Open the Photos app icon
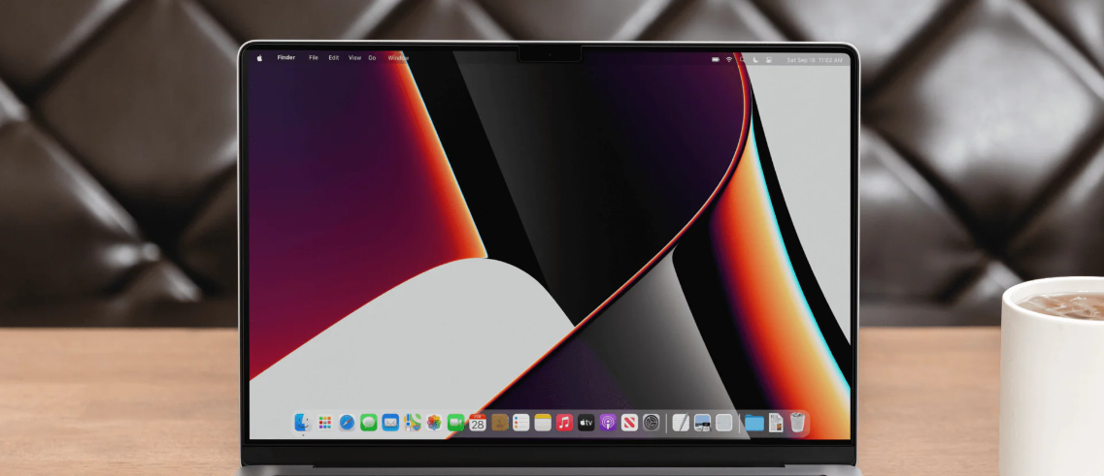This screenshot has height=476, width=1104. pyautogui.click(x=434, y=422)
